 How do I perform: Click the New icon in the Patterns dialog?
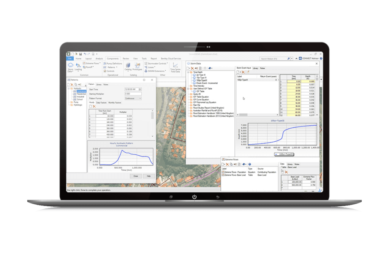pos(68,84)
